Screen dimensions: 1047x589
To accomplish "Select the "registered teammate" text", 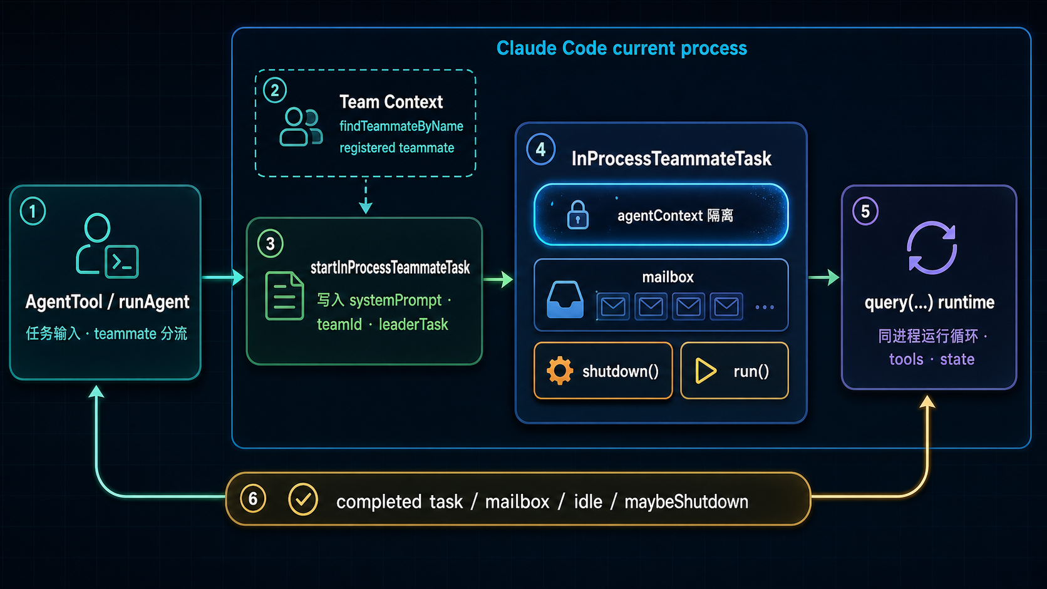I will click(x=397, y=148).
